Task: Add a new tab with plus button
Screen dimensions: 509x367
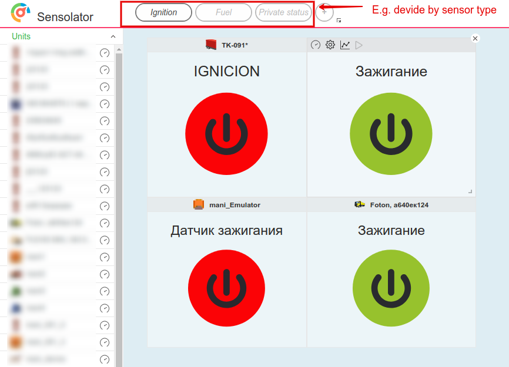Action: click(x=324, y=12)
